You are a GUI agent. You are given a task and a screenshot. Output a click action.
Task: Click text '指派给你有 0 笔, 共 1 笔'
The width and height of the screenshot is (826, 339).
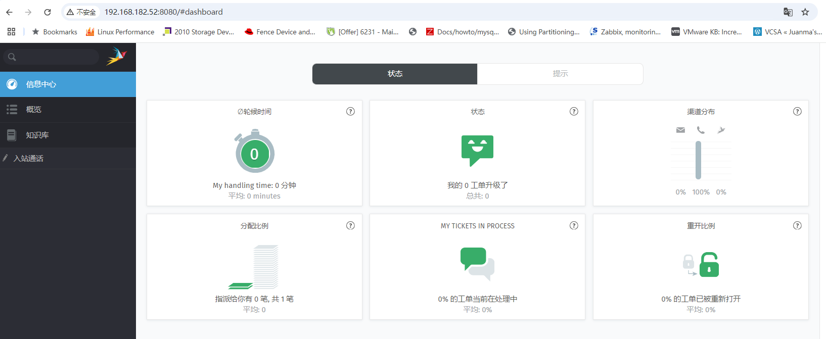coord(254,299)
